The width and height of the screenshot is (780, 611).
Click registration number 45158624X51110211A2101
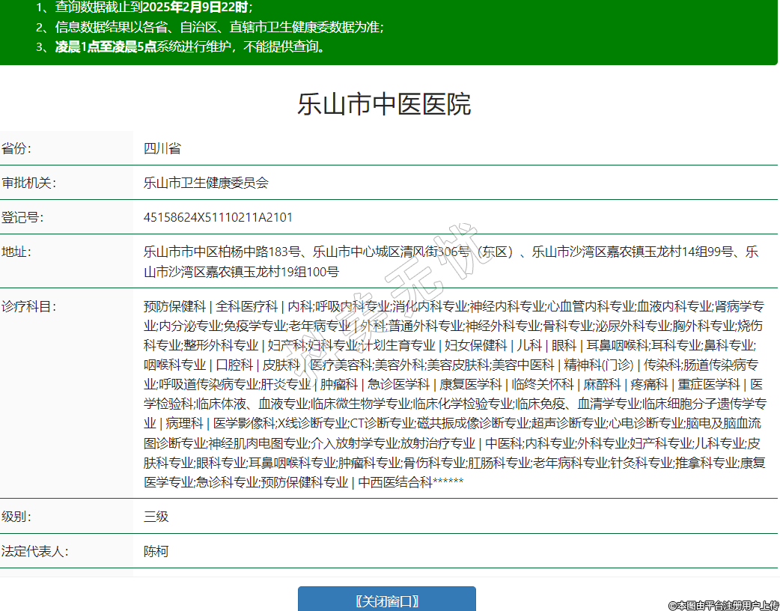(x=218, y=217)
